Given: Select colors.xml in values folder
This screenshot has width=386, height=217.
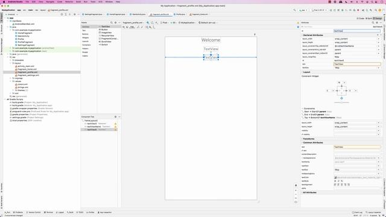Looking at the screenshot, I should pos(22,84).
